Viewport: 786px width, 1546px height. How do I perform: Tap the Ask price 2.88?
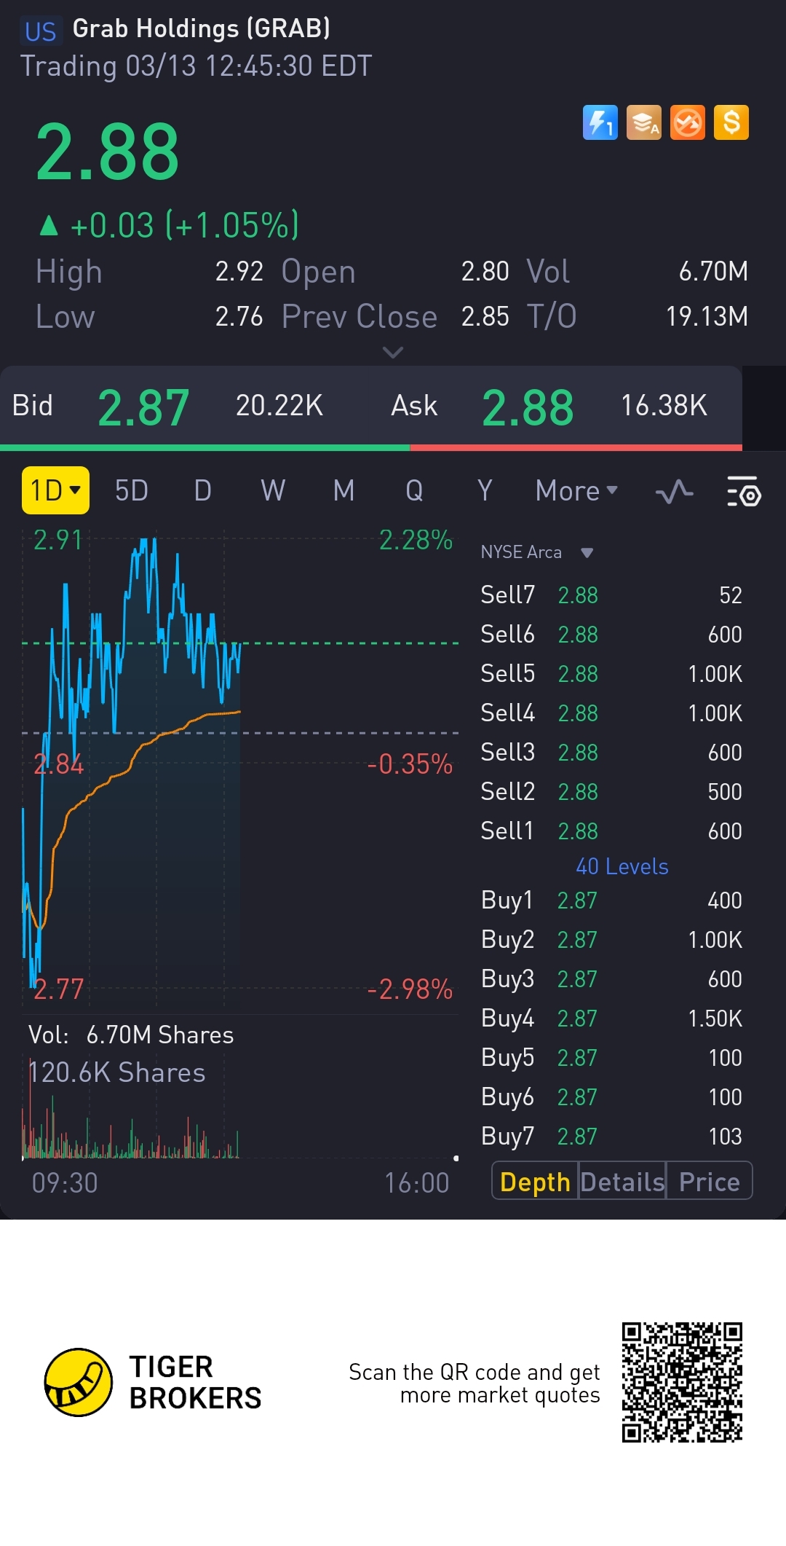(528, 407)
